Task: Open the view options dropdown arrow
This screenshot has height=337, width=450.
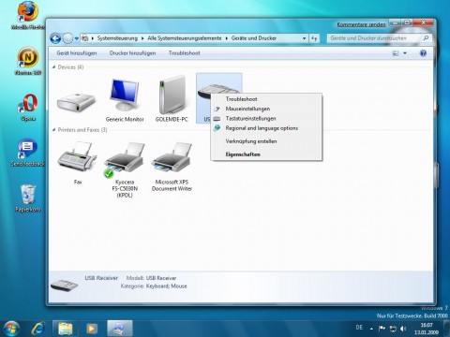Action: [405, 53]
